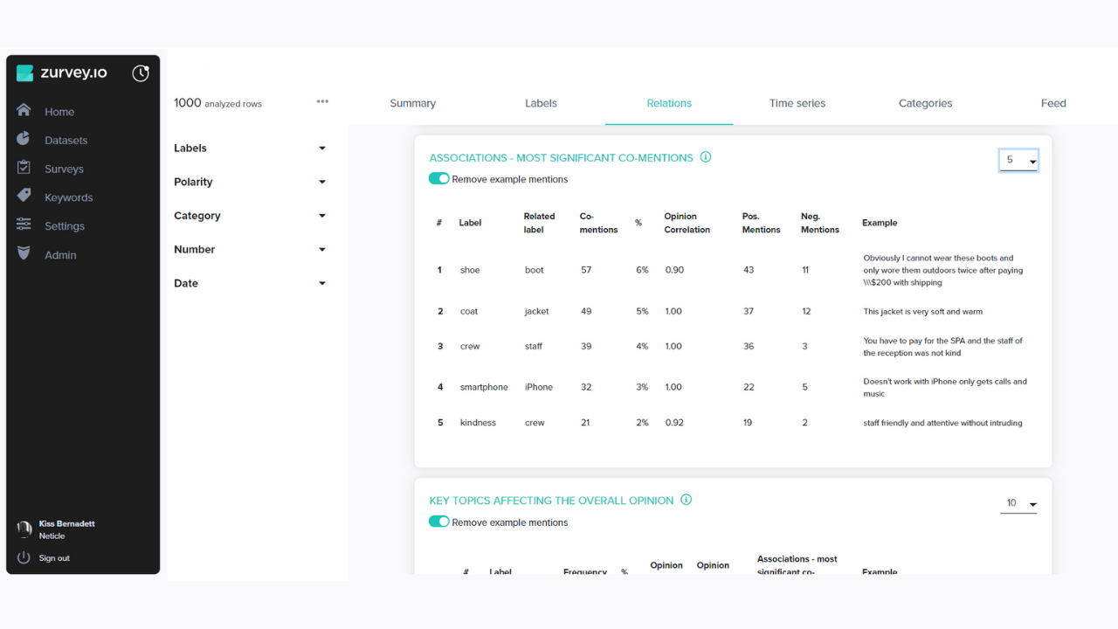Open Datasets in the sidebar
Screen dimensions: 1118x629
coord(66,140)
